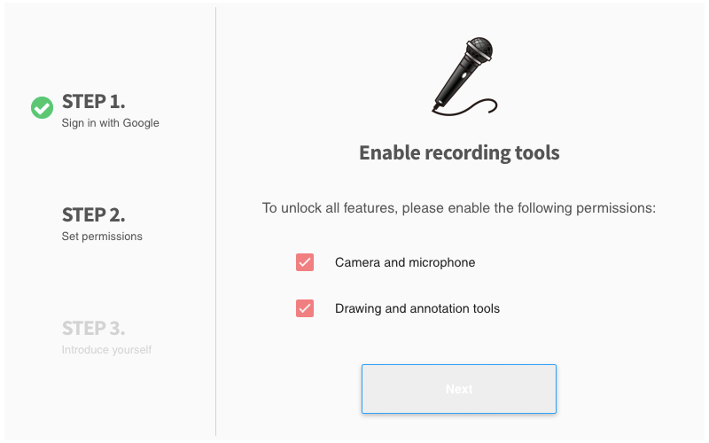This screenshot has height=443, width=709.
Task: Click the green checkmark beside Step 1
Action: pos(42,108)
